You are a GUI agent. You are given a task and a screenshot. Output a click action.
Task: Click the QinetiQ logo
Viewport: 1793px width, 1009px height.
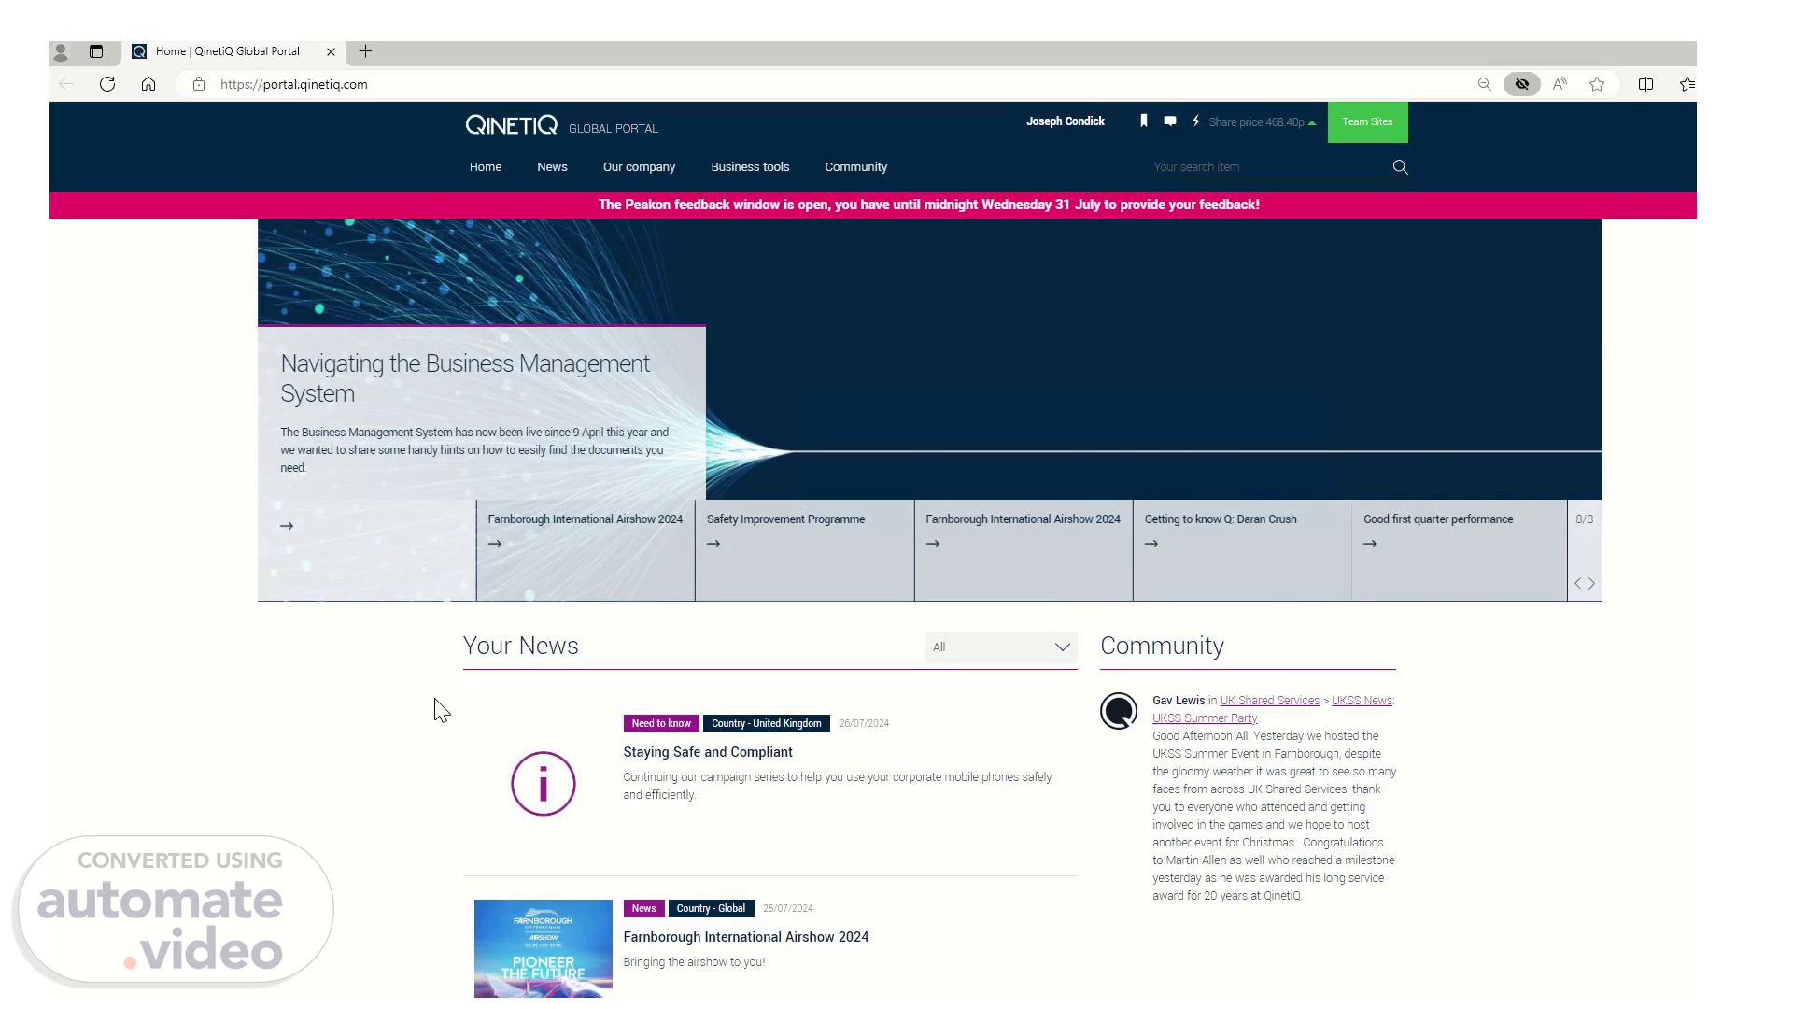[511, 125]
